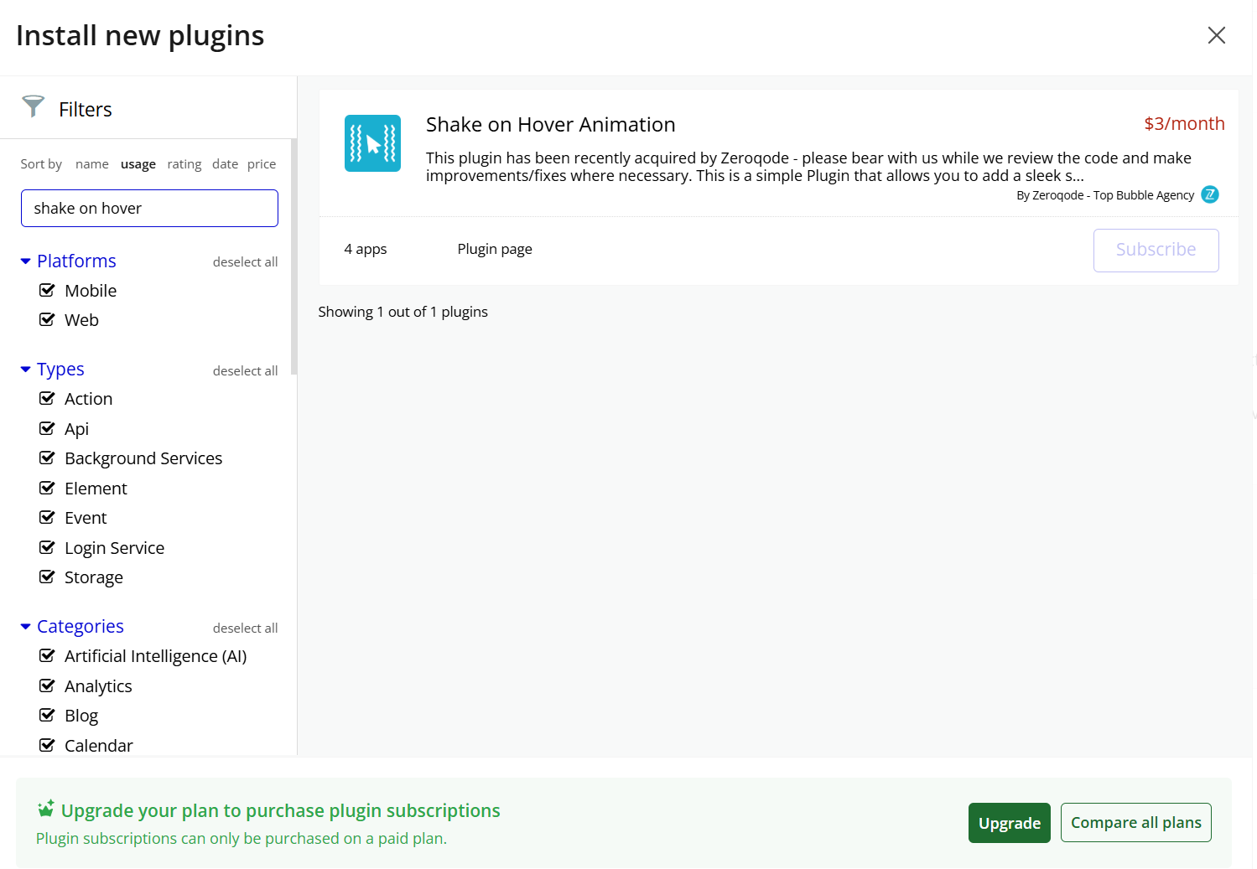Image resolution: width=1257 pixels, height=869 pixels.
Task: Click the sparkle crown upgrade icon
Action: [46, 809]
